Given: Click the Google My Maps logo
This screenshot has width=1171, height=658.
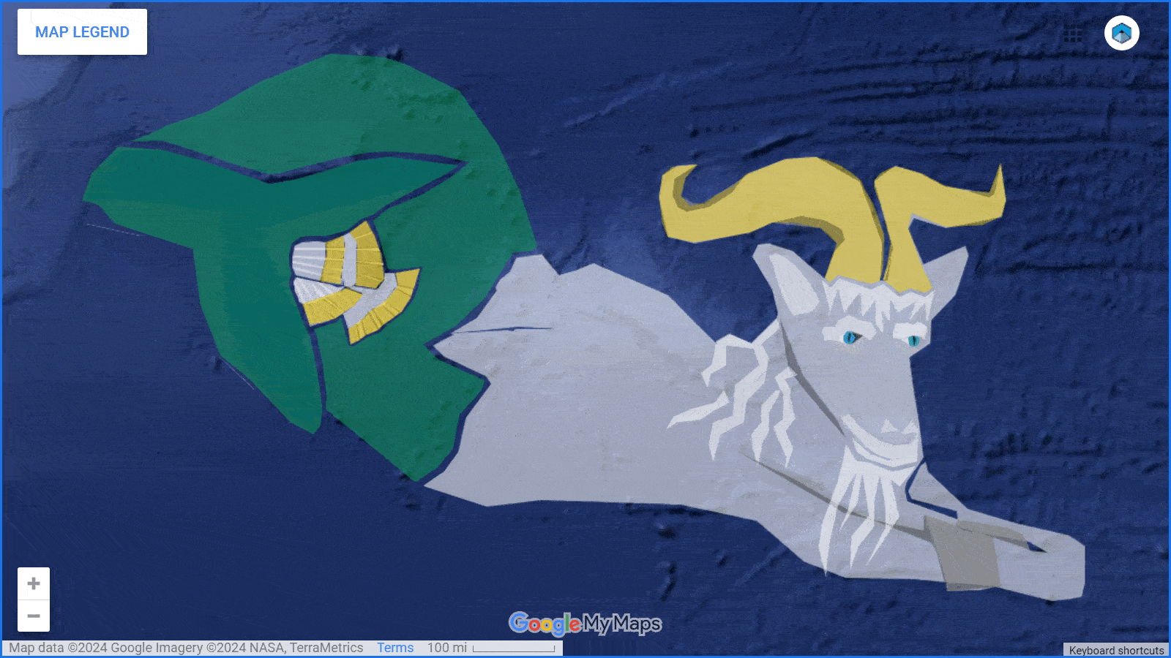Looking at the screenshot, I should [x=585, y=624].
